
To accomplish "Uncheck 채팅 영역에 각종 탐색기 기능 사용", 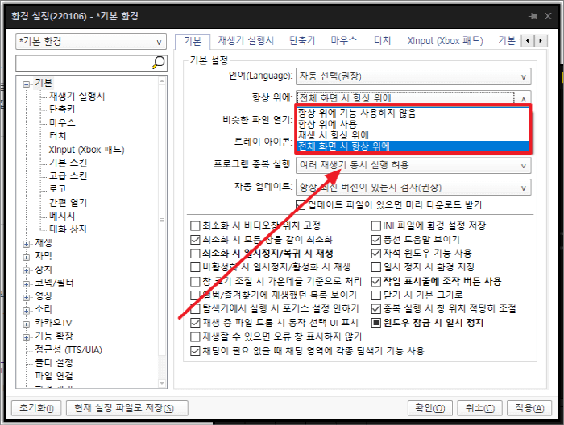I will click(x=195, y=351).
